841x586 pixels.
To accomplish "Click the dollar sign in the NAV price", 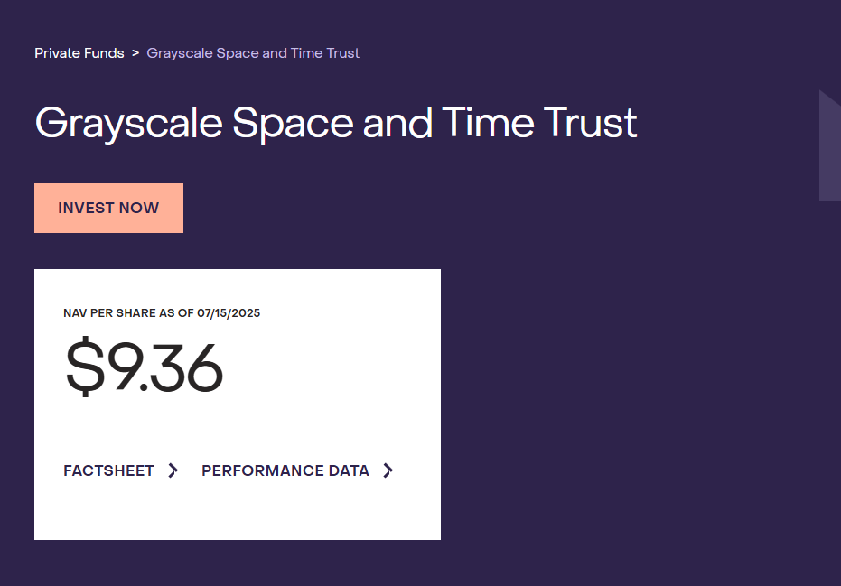I will pos(84,367).
